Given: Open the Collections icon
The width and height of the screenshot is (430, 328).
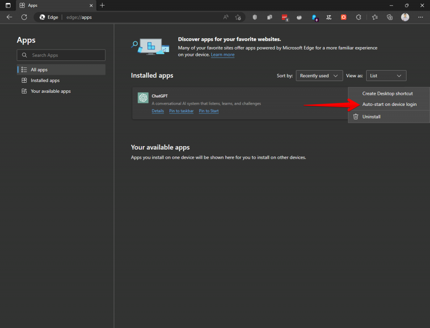Looking at the screenshot, I should click(x=390, y=17).
